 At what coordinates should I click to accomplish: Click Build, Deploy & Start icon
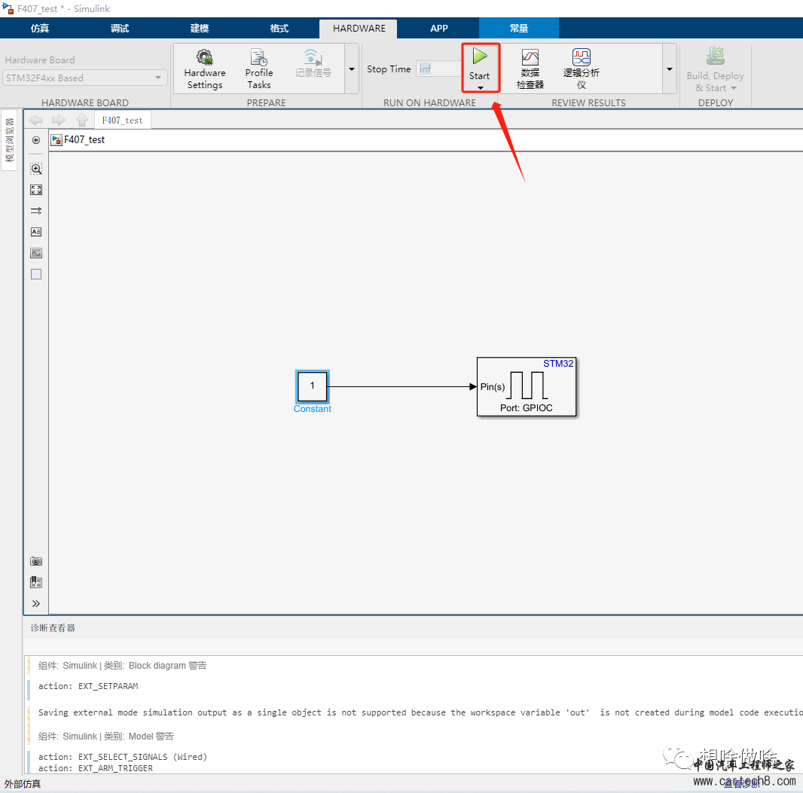click(x=716, y=56)
